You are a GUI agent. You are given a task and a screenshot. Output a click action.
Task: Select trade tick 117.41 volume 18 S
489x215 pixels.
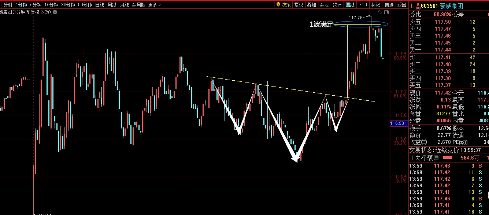pyautogui.click(x=449, y=212)
